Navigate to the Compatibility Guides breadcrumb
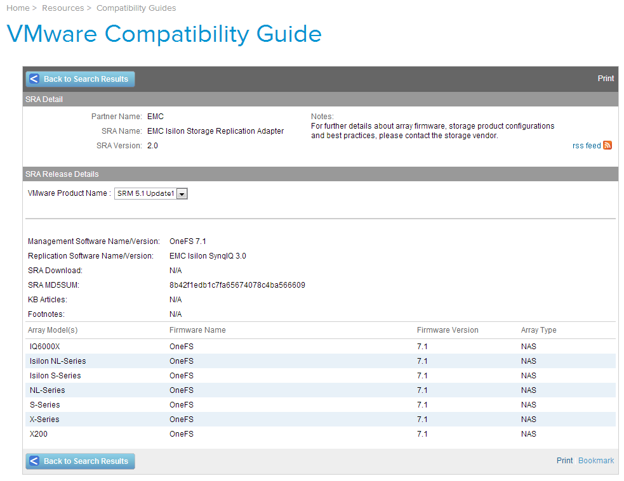Viewport: 624px width, 481px height. [136, 8]
